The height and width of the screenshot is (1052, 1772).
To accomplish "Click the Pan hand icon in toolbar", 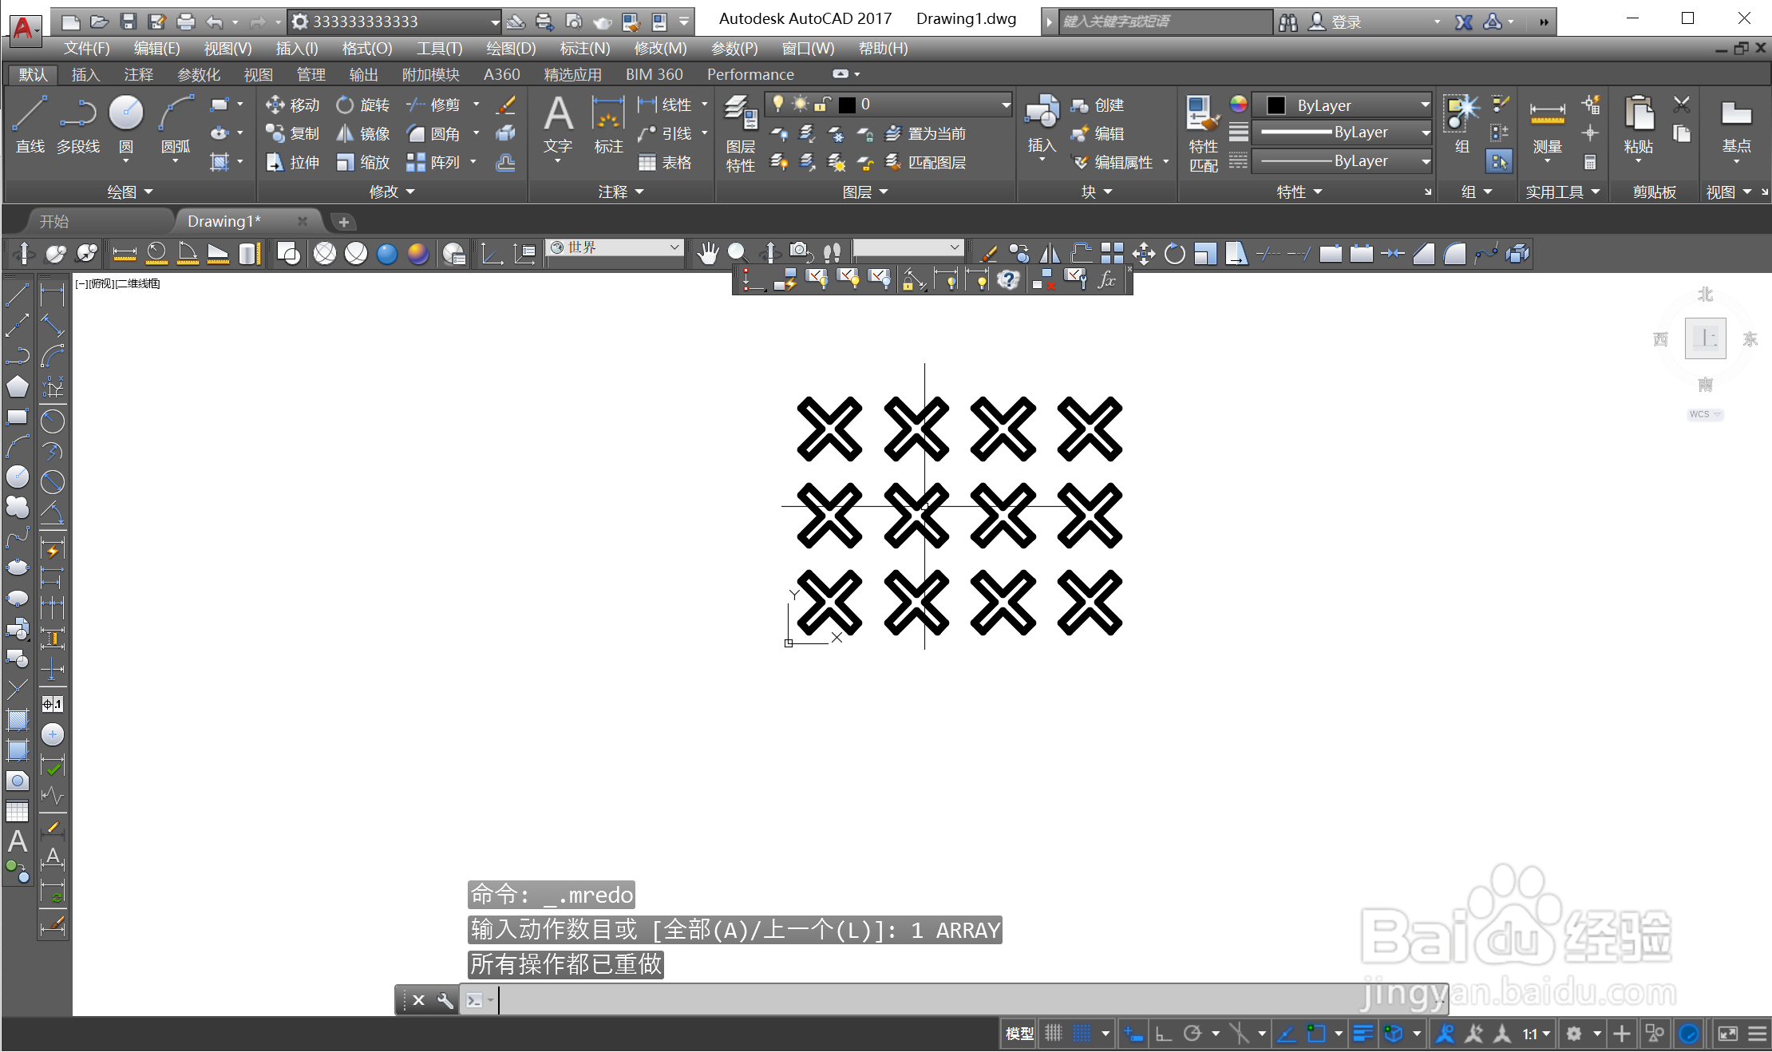I will pos(707,254).
